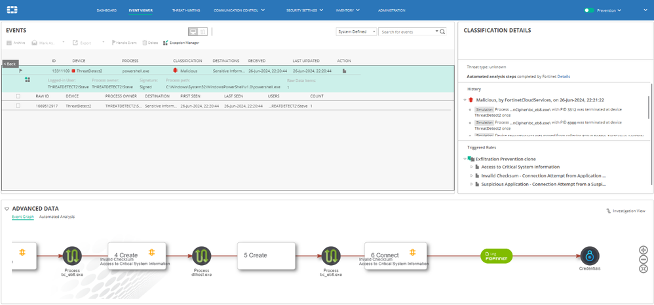Collapse the Advanced Data section
Viewport: 654px width, 305px height.
7,209
